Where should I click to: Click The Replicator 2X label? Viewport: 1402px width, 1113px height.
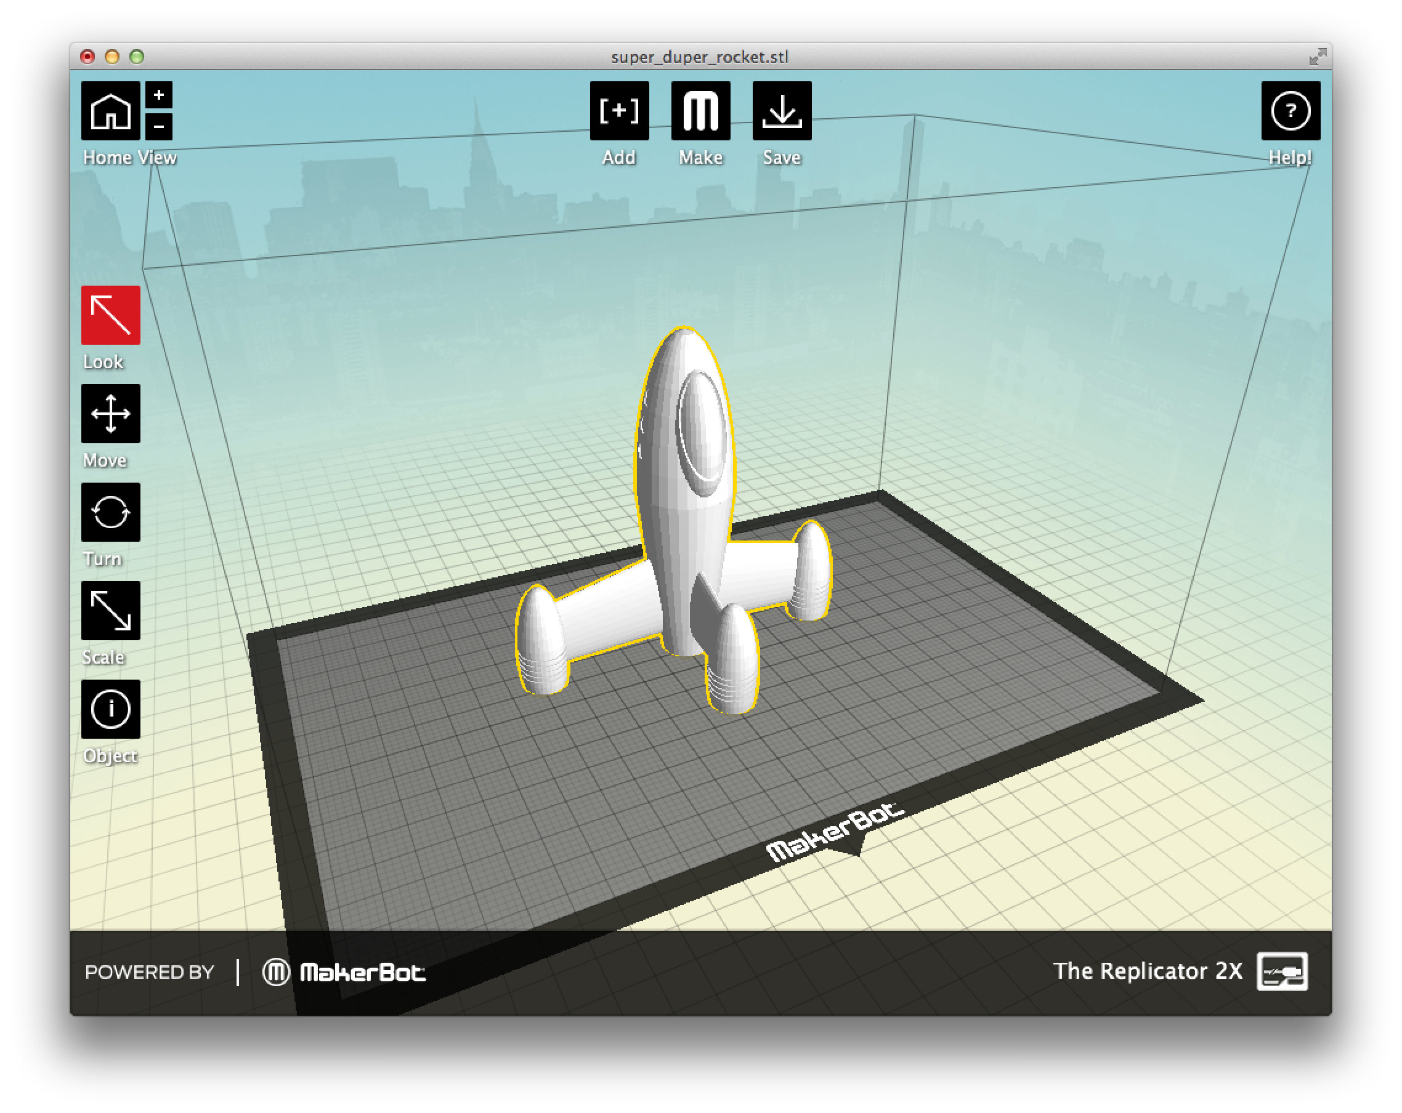click(x=1148, y=971)
